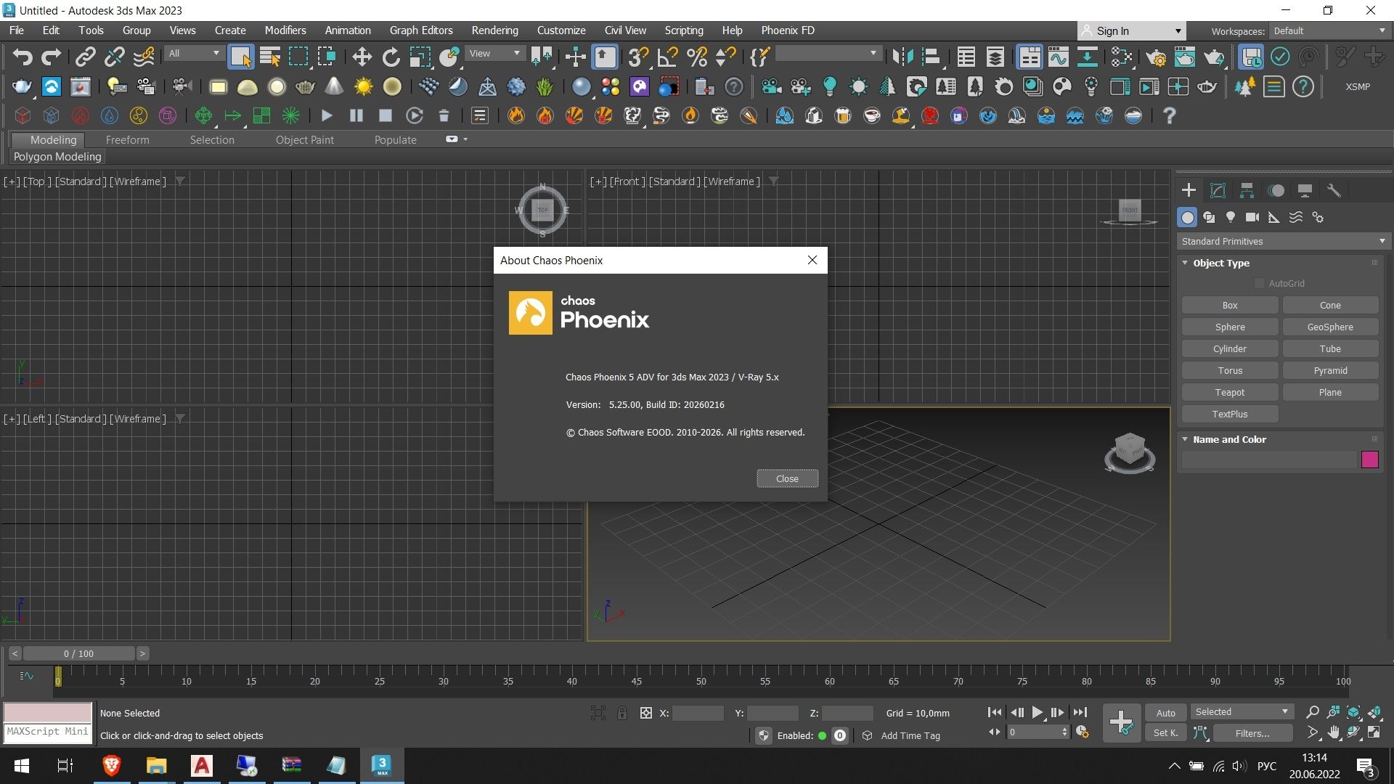The image size is (1394, 784).
Task: Open the named selection sets dropdown
Action: [x=827, y=53]
